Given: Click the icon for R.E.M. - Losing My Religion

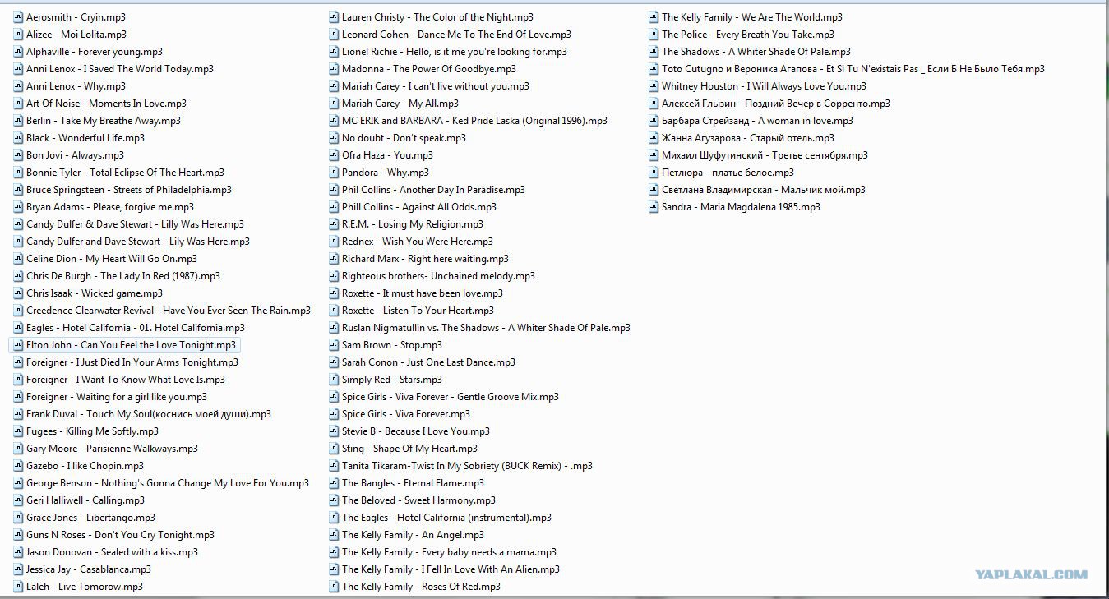Looking at the screenshot, I should coord(334,224).
